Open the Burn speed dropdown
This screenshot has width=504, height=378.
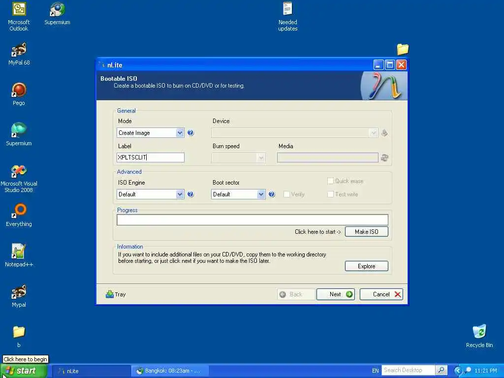pos(238,157)
